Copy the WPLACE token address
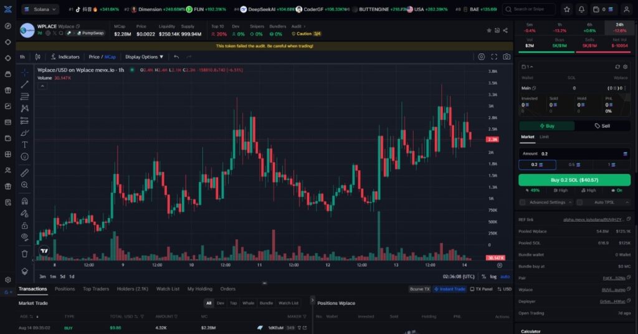The width and height of the screenshot is (638, 334). pyautogui.click(x=78, y=26)
